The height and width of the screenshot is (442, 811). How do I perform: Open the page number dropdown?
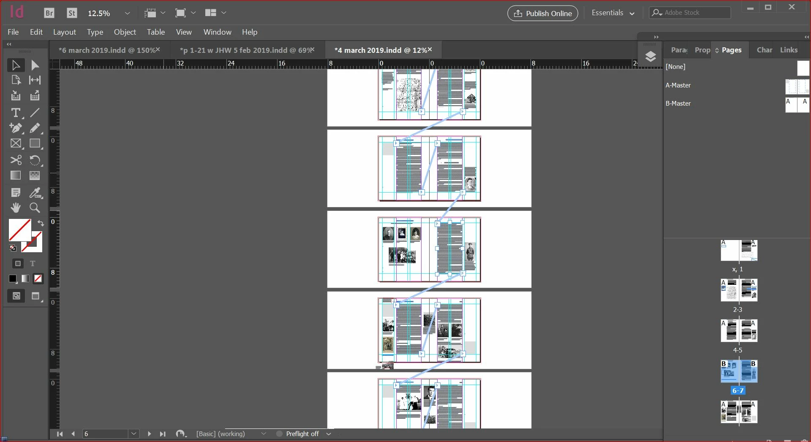(133, 434)
